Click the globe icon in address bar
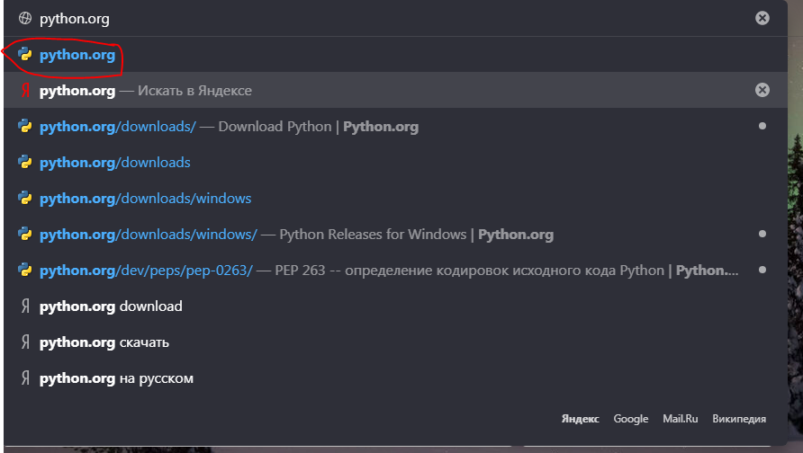This screenshot has width=803, height=453. point(24,18)
